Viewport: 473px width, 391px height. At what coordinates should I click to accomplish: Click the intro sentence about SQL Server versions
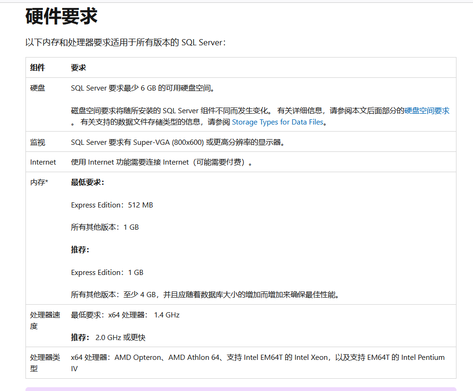[x=125, y=42]
